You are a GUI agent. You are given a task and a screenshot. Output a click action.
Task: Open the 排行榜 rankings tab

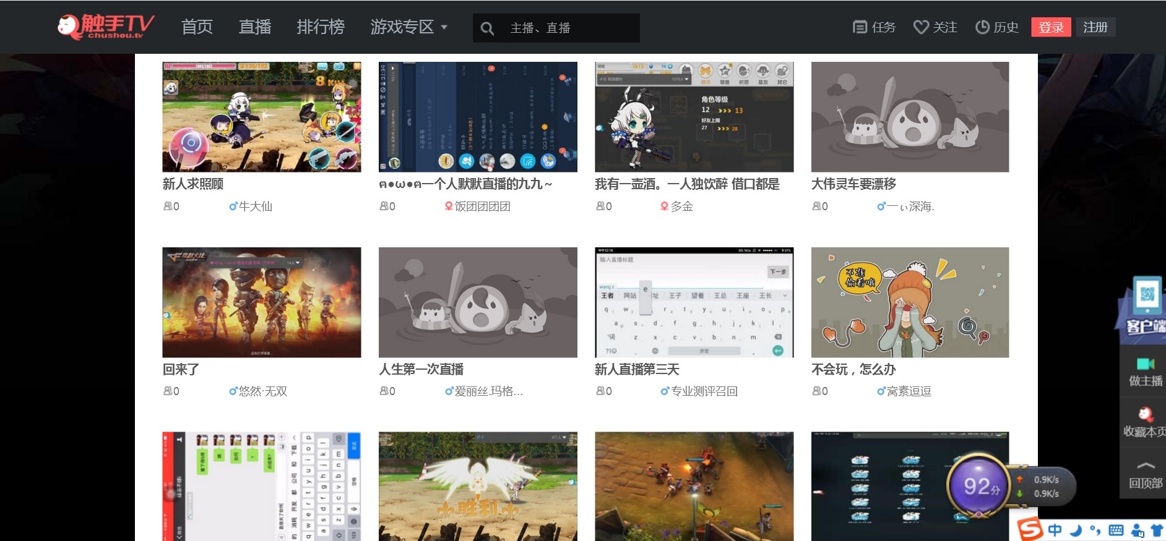coord(321,27)
